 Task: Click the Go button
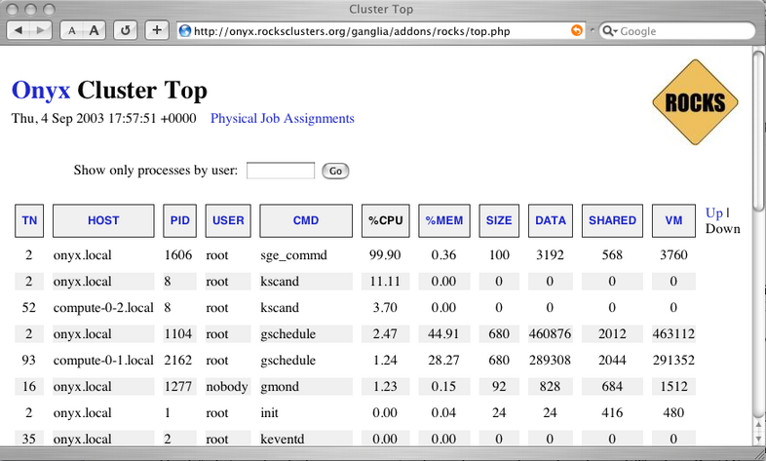point(335,171)
